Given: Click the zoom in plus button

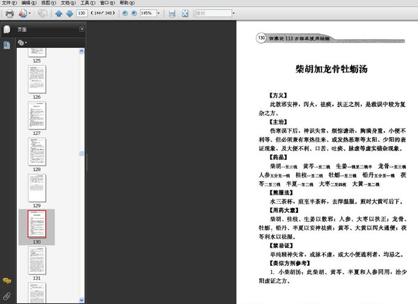Looking at the screenshot, I should coord(134,13).
